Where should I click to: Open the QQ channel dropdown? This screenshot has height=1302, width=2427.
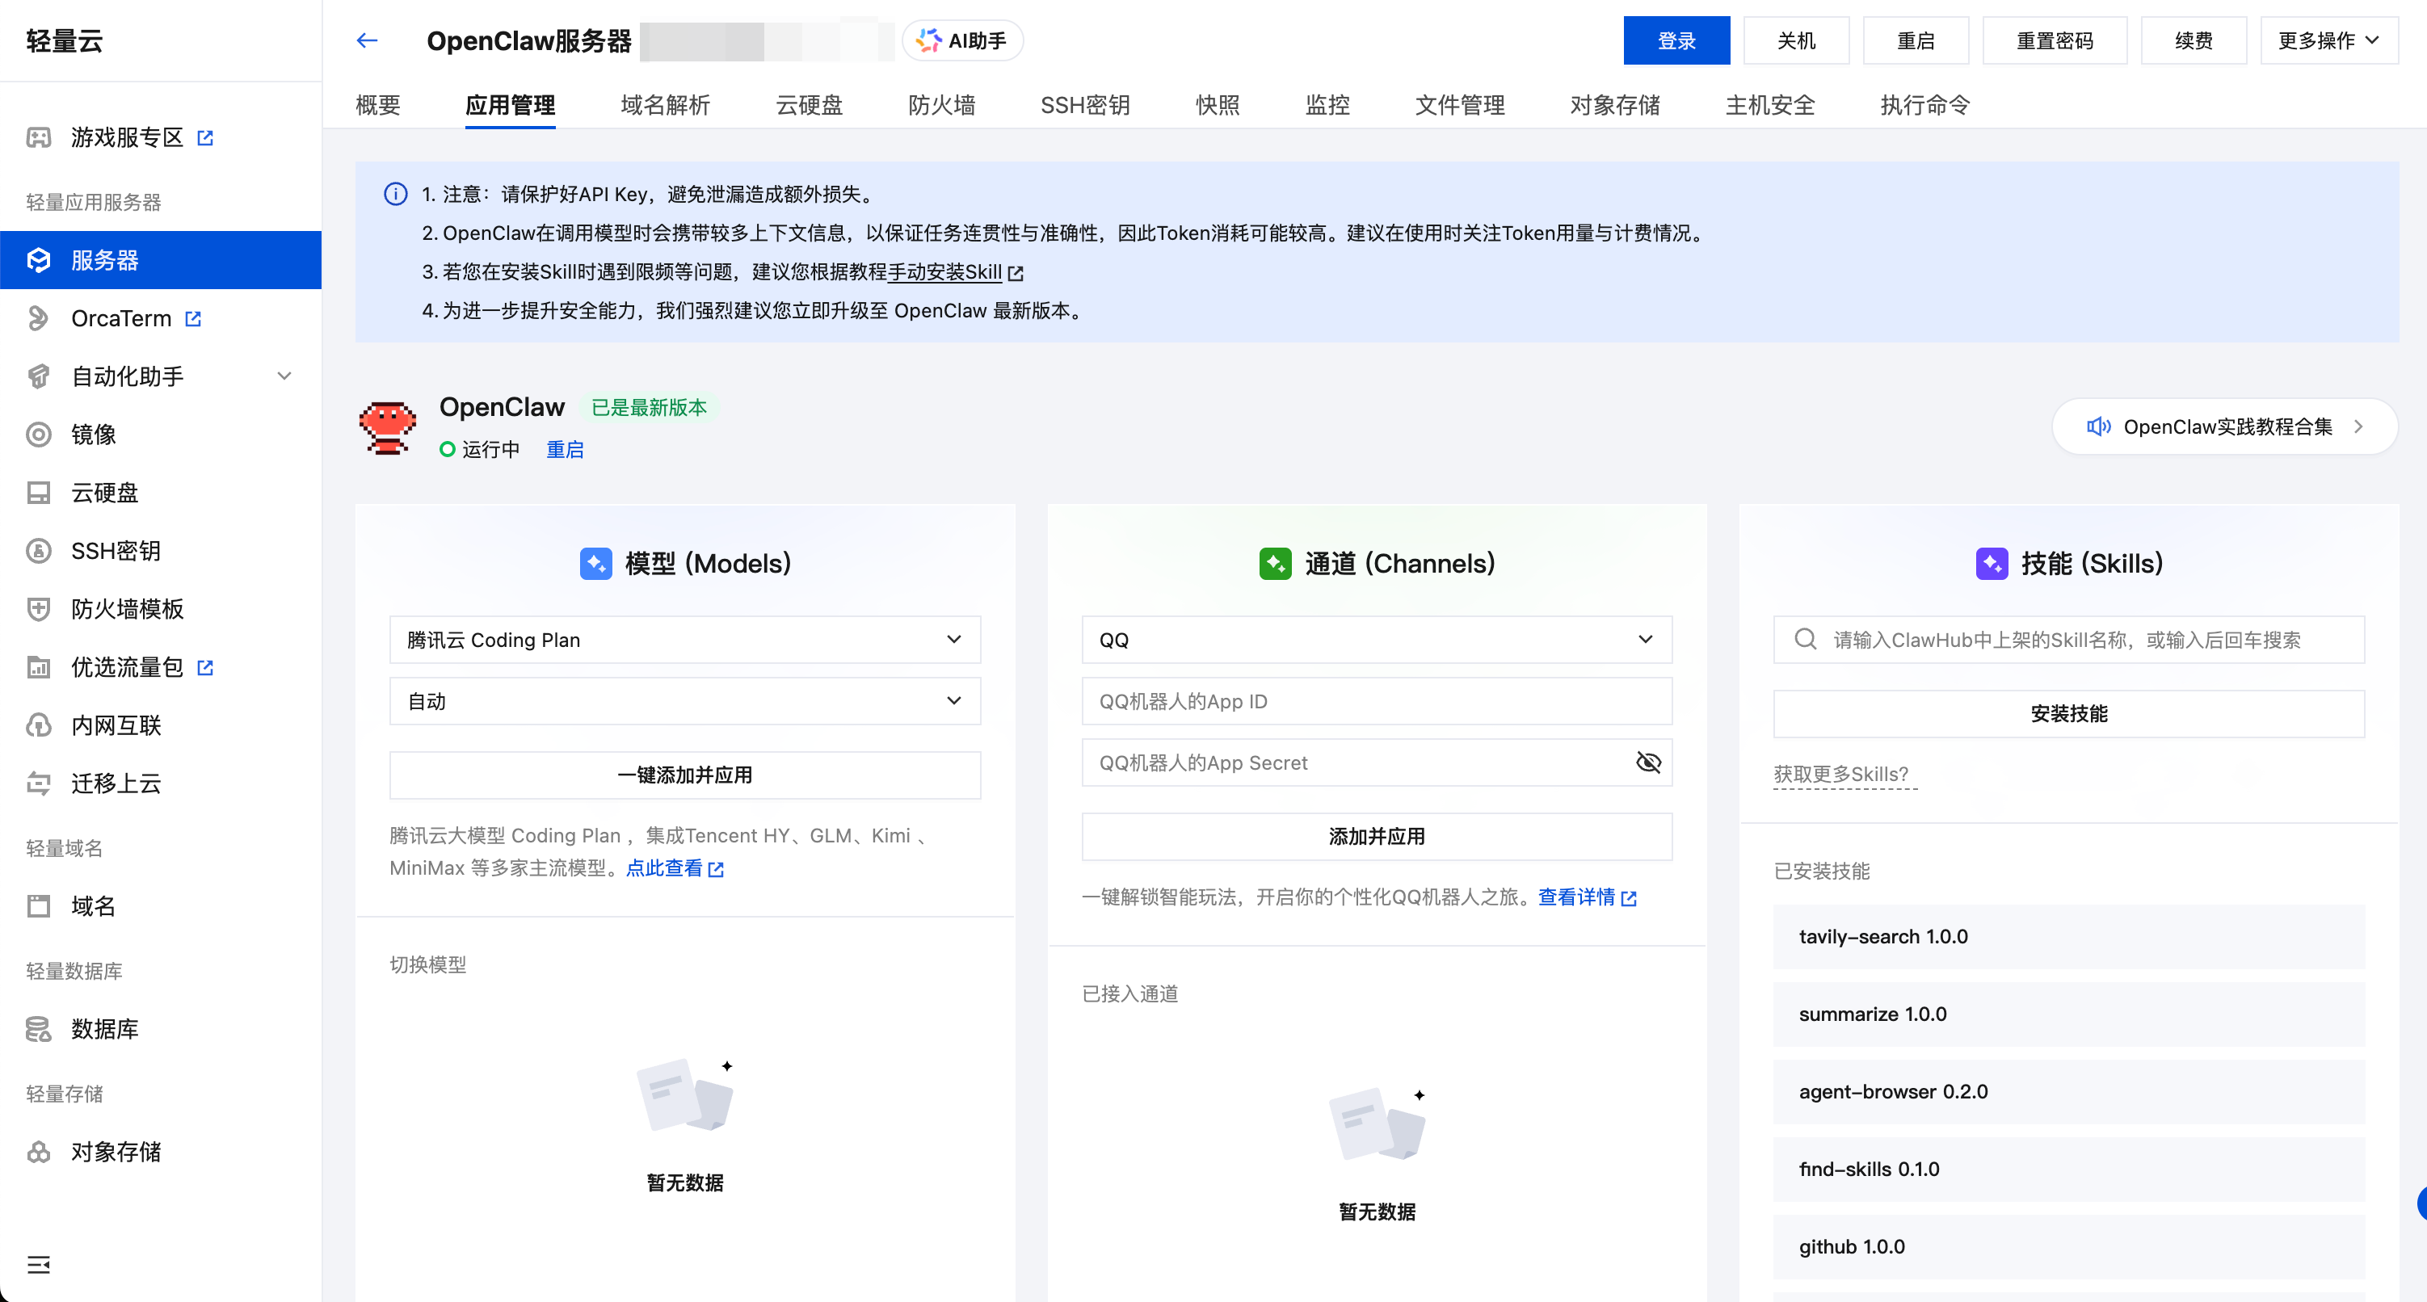click(1376, 640)
